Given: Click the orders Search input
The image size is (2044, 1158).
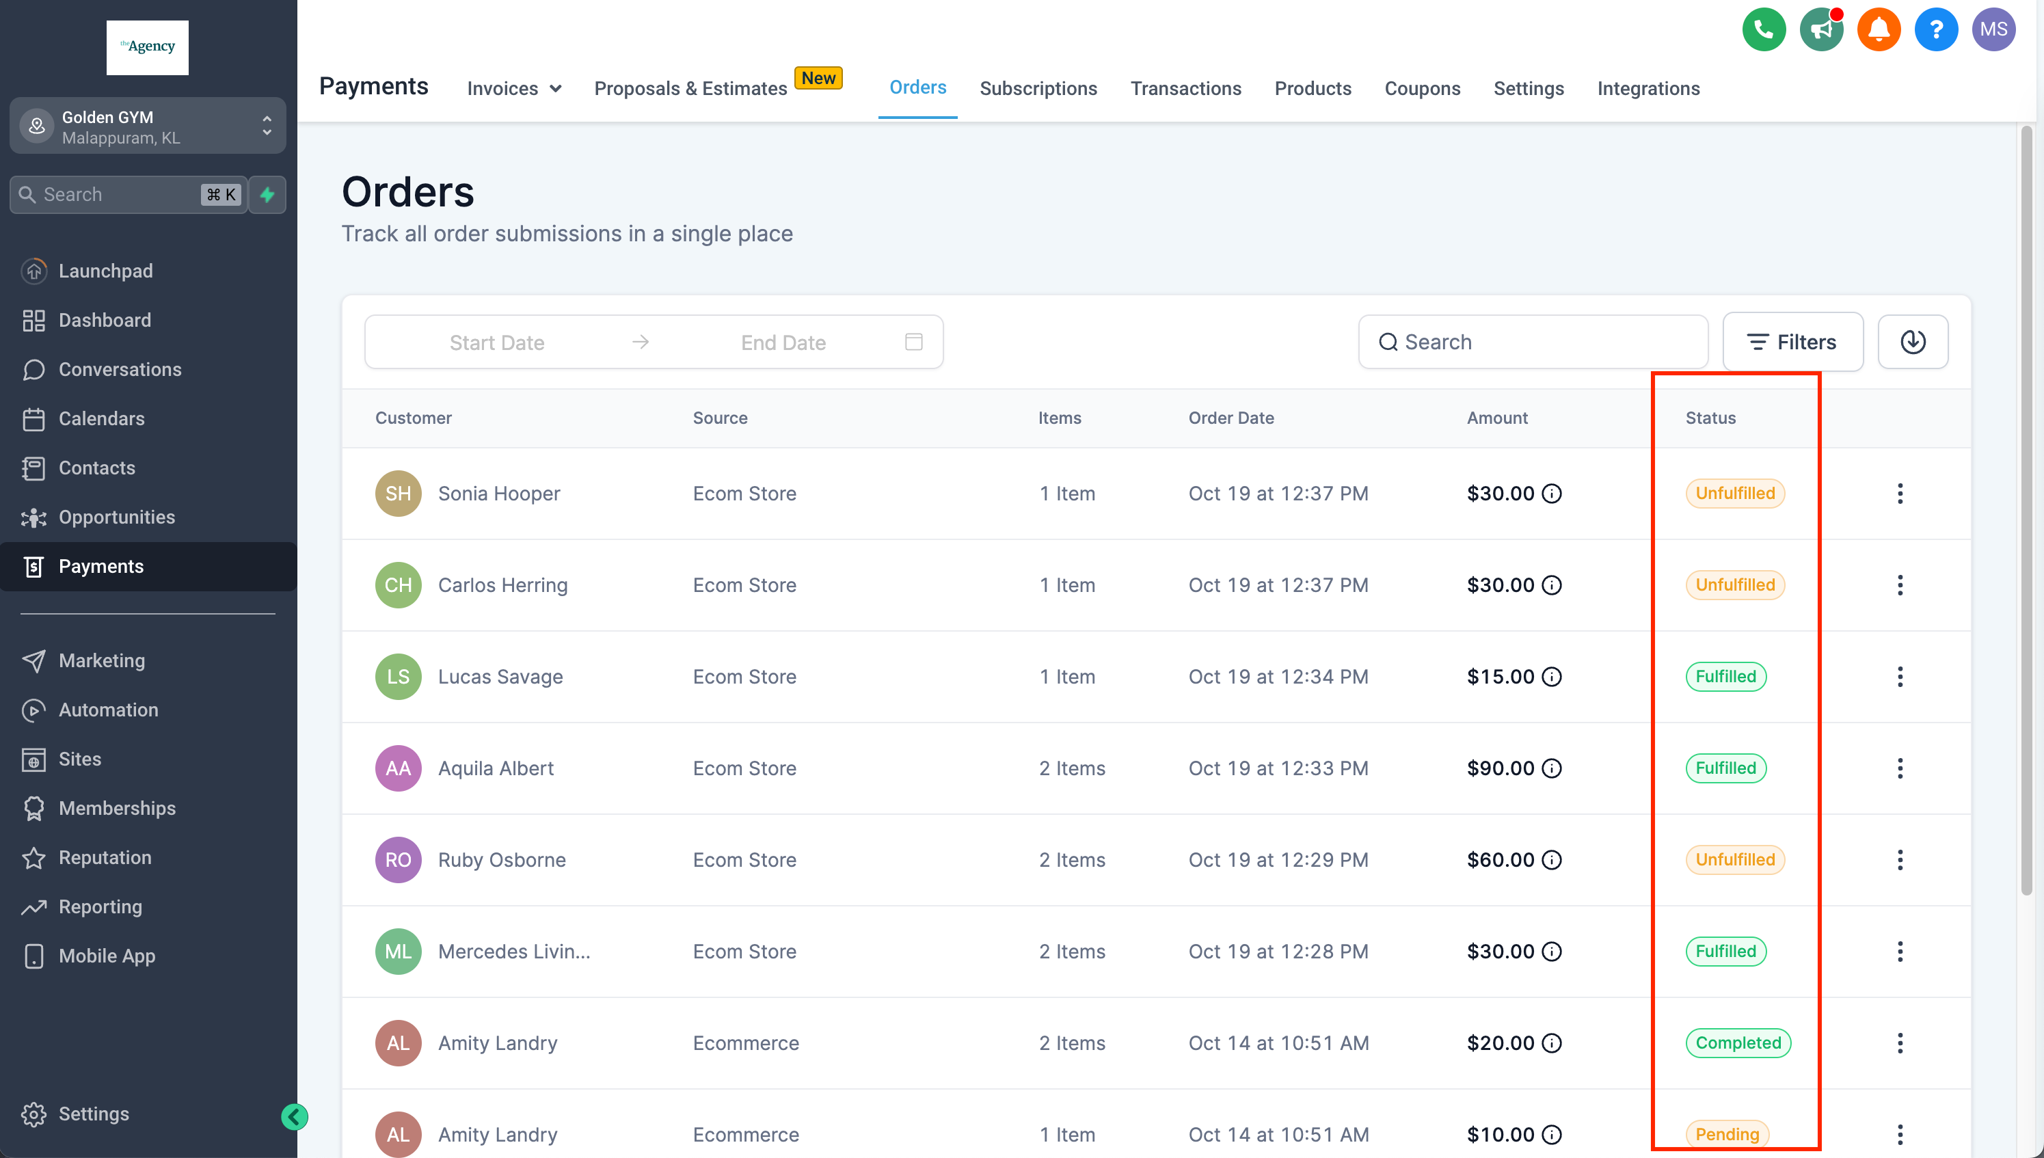Looking at the screenshot, I should pos(1532,342).
